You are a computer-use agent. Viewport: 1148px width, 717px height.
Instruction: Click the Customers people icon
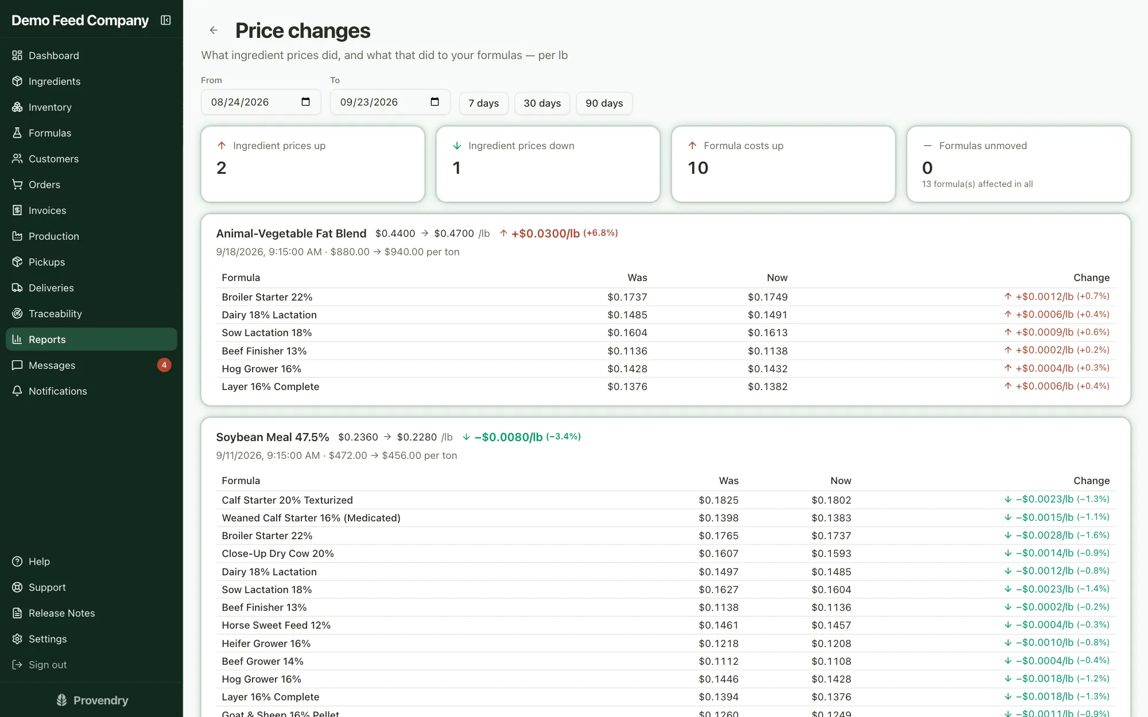click(x=17, y=158)
